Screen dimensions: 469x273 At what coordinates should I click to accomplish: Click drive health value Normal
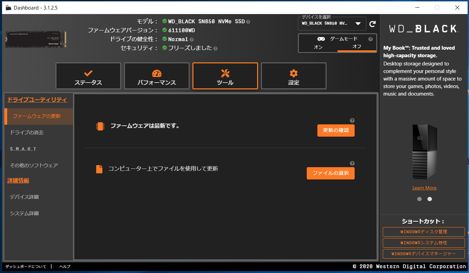point(178,39)
